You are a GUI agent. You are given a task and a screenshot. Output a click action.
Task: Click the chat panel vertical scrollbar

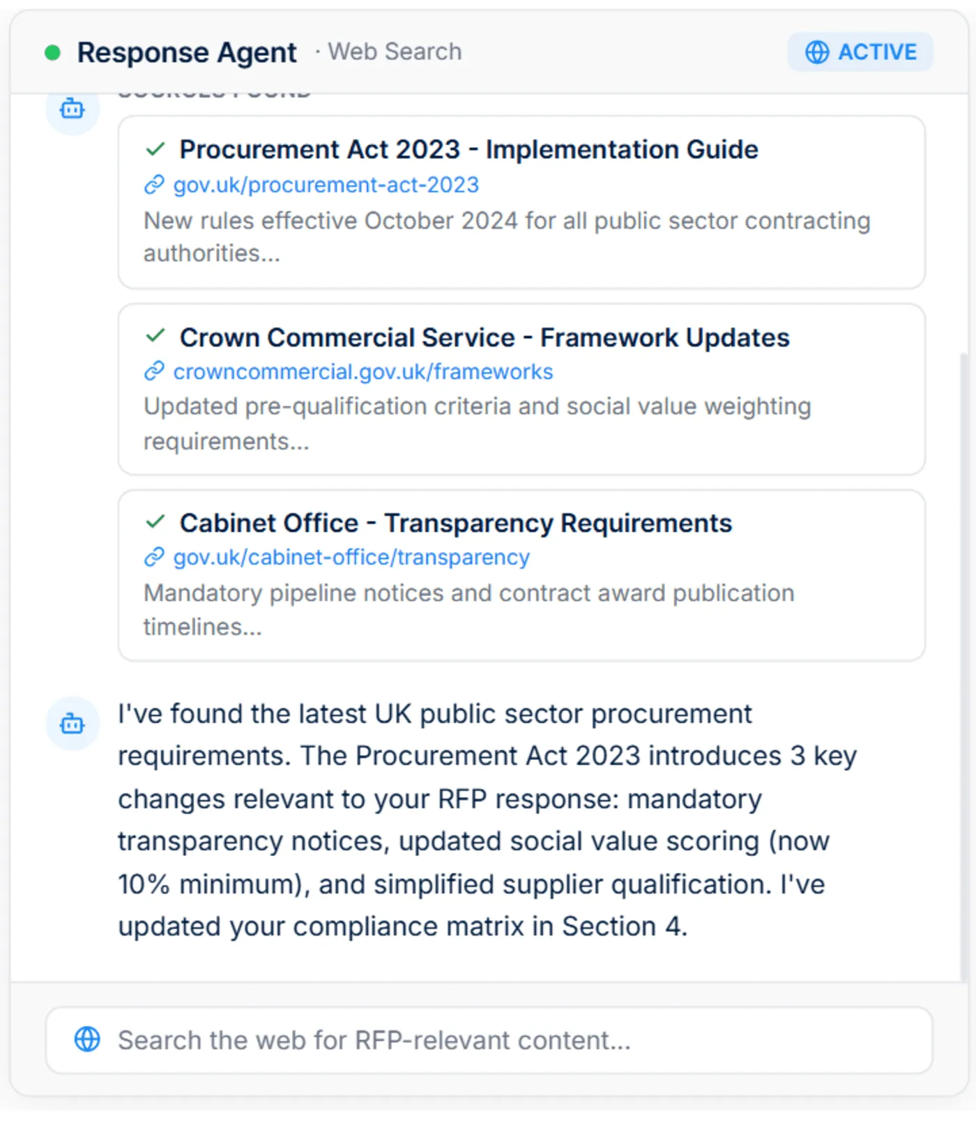pos(964,666)
